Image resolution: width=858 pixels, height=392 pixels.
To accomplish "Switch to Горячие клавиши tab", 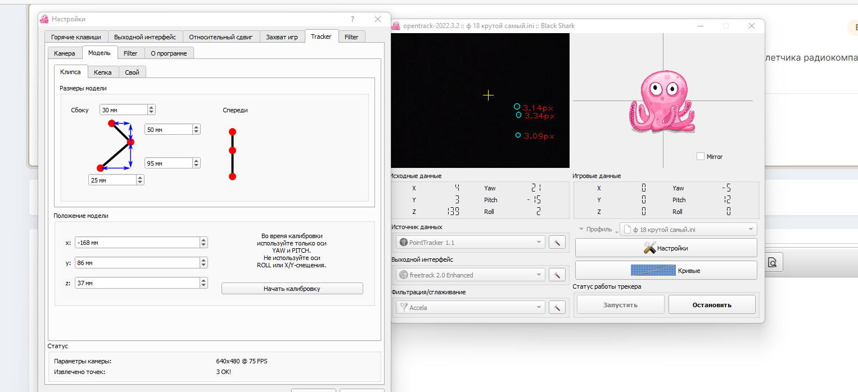I will (76, 37).
